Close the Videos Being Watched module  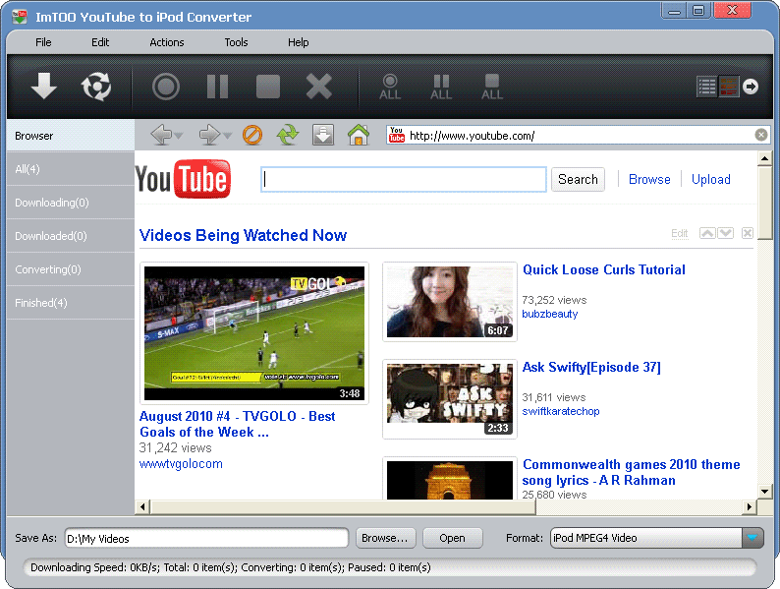pos(748,233)
